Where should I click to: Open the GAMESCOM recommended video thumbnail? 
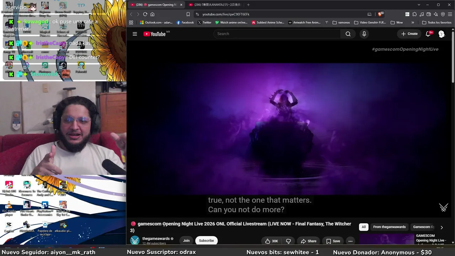coord(386,239)
